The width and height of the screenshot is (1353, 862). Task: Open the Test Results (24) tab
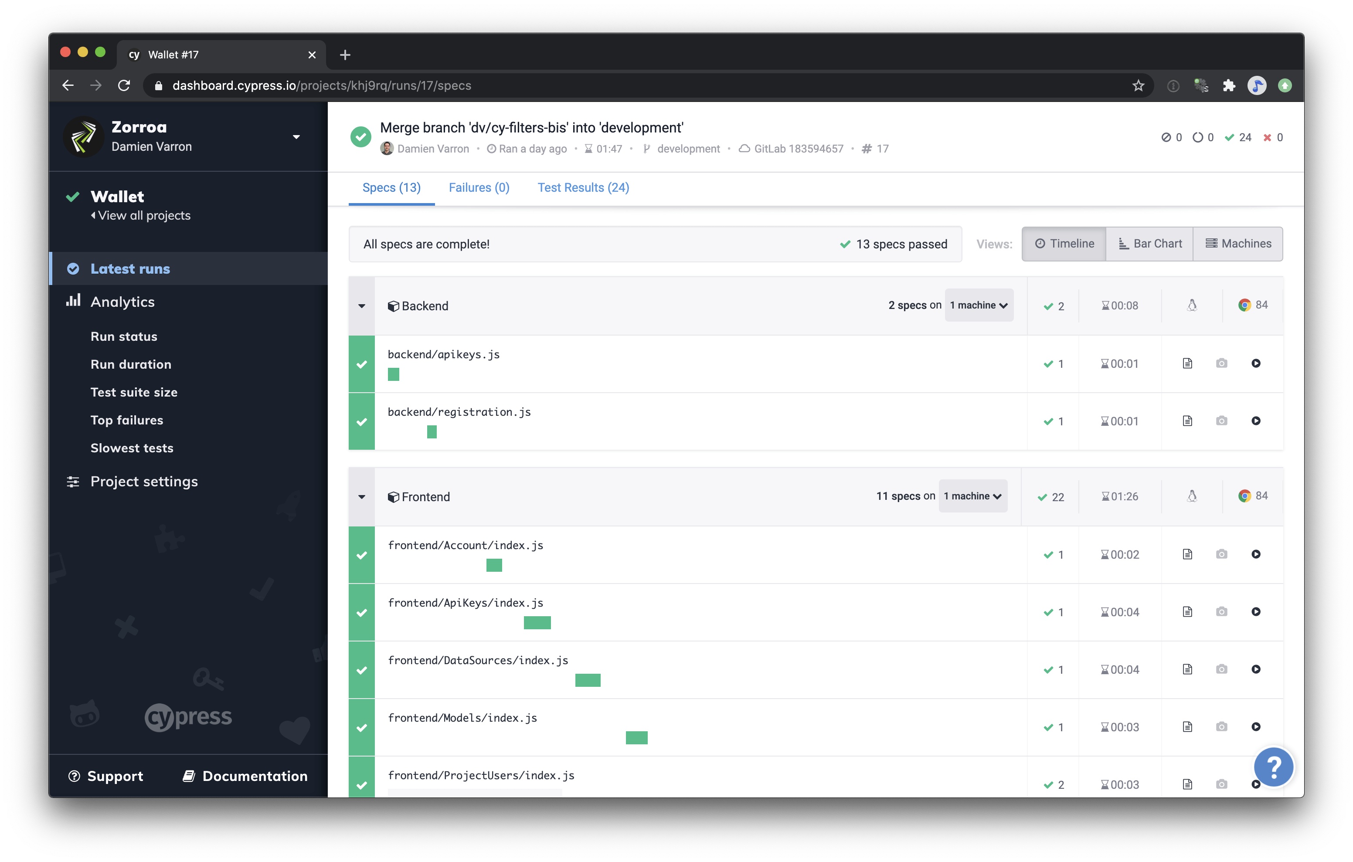(x=583, y=187)
